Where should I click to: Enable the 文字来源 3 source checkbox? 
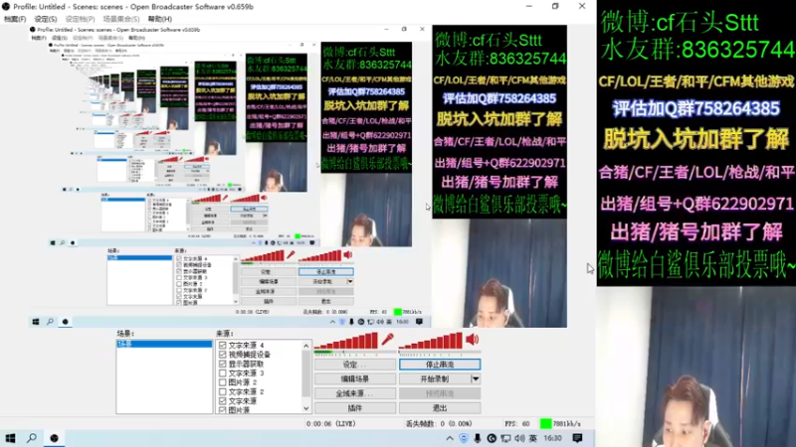[222, 373]
